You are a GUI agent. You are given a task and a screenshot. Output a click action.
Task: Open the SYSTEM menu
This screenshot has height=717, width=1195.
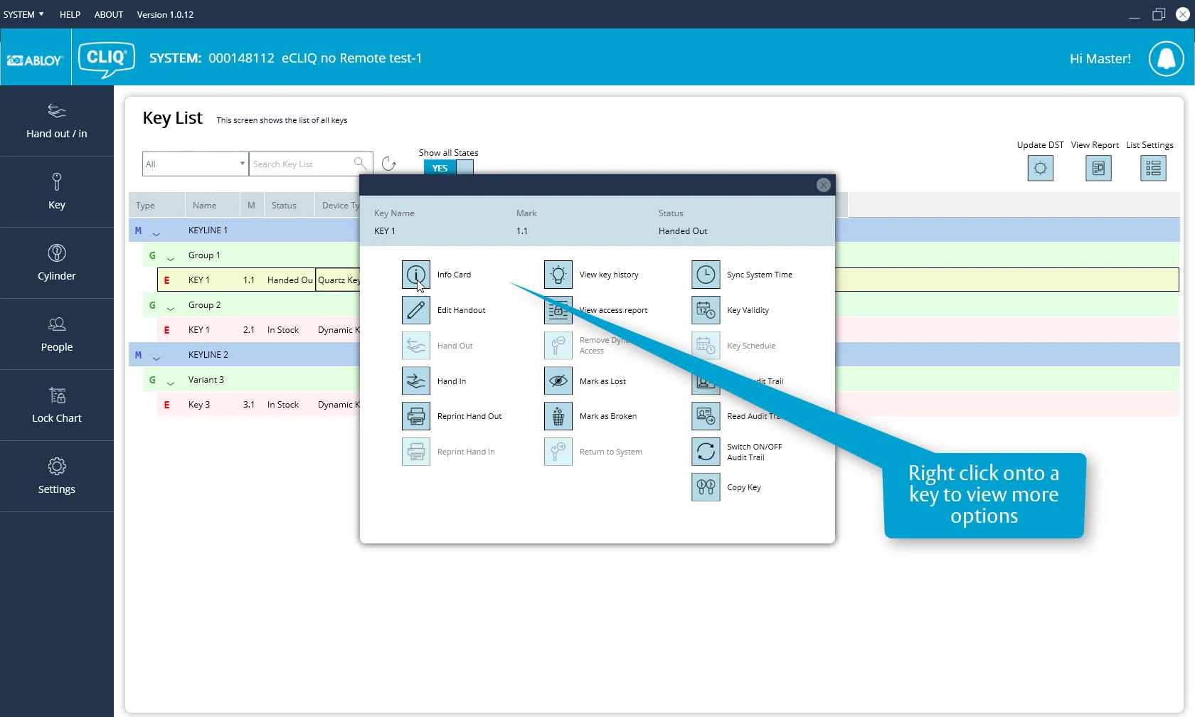(23, 14)
